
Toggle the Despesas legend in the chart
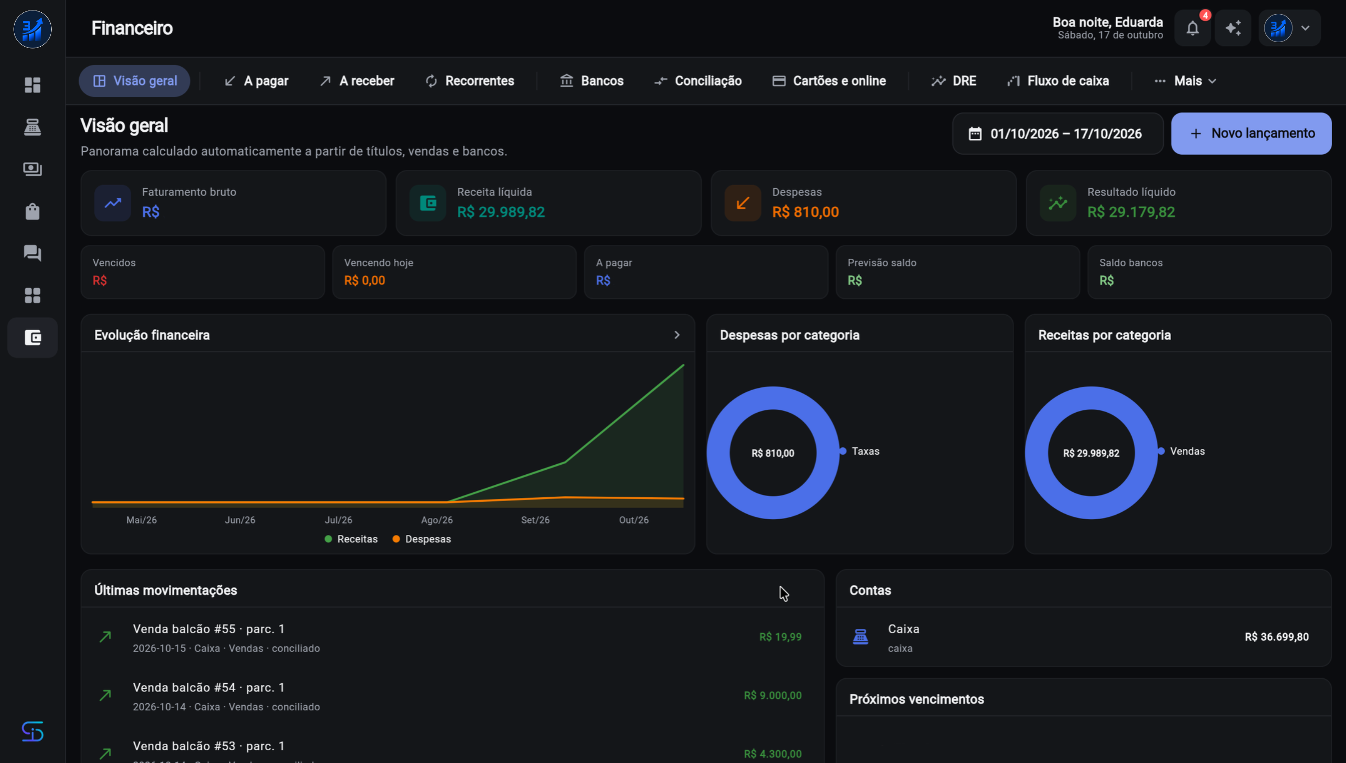point(422,539)
